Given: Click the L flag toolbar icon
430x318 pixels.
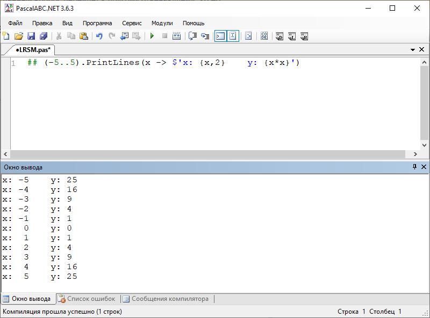Looking at the screenshot, I should (x=292, y=36).
